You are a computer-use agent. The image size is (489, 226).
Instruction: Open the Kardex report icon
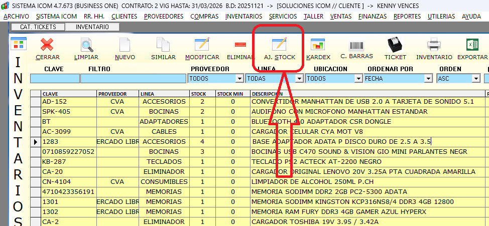click(x=318, y=45)
